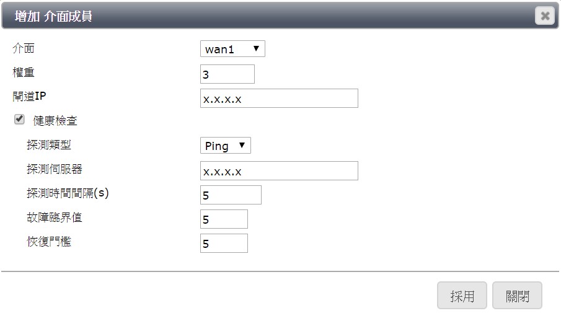
Task: Click the 探測伺服器 label text
Action: click(55, 169)
